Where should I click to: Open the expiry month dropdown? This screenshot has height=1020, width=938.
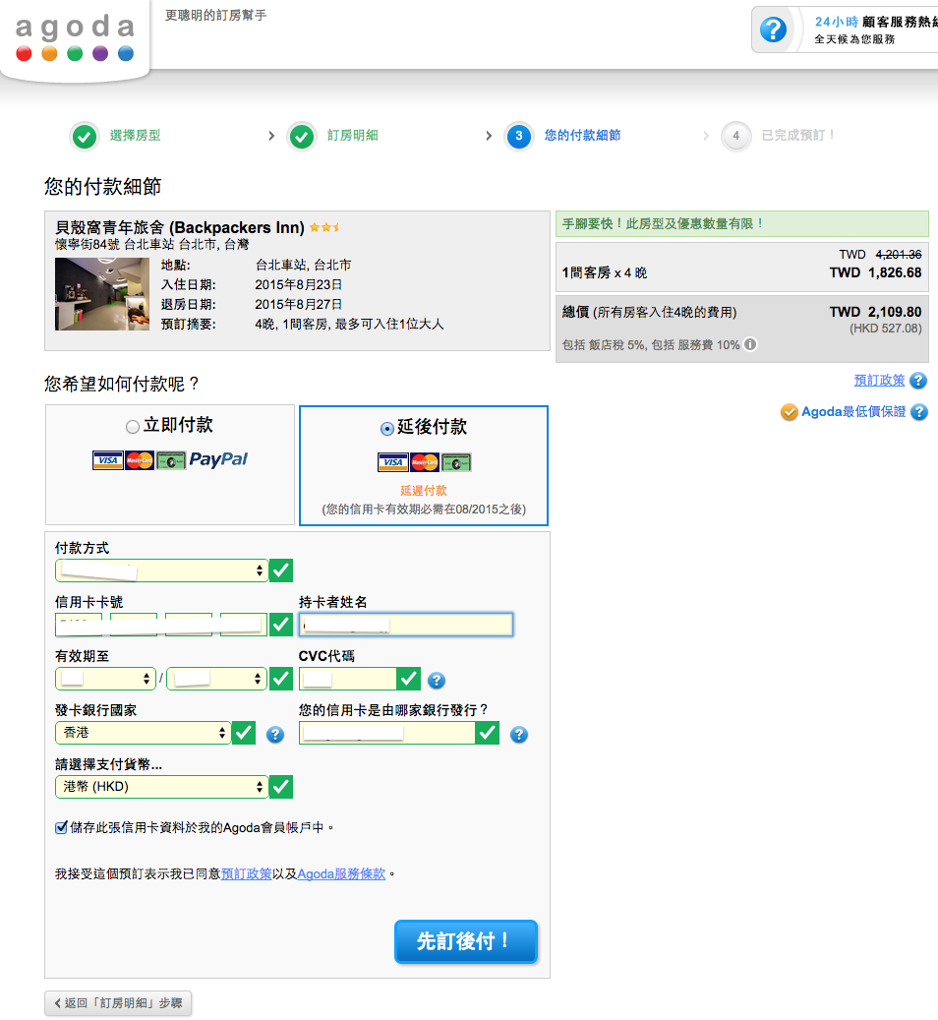pos(105,679)
